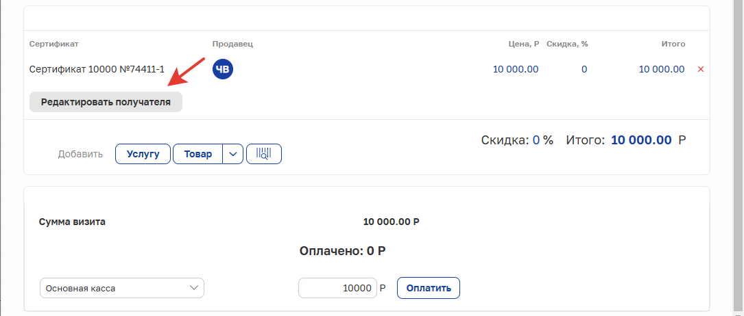Click the vertical scrollbar on the right edge
Viewport: 744px width, 316px height.
pos(739,158)
